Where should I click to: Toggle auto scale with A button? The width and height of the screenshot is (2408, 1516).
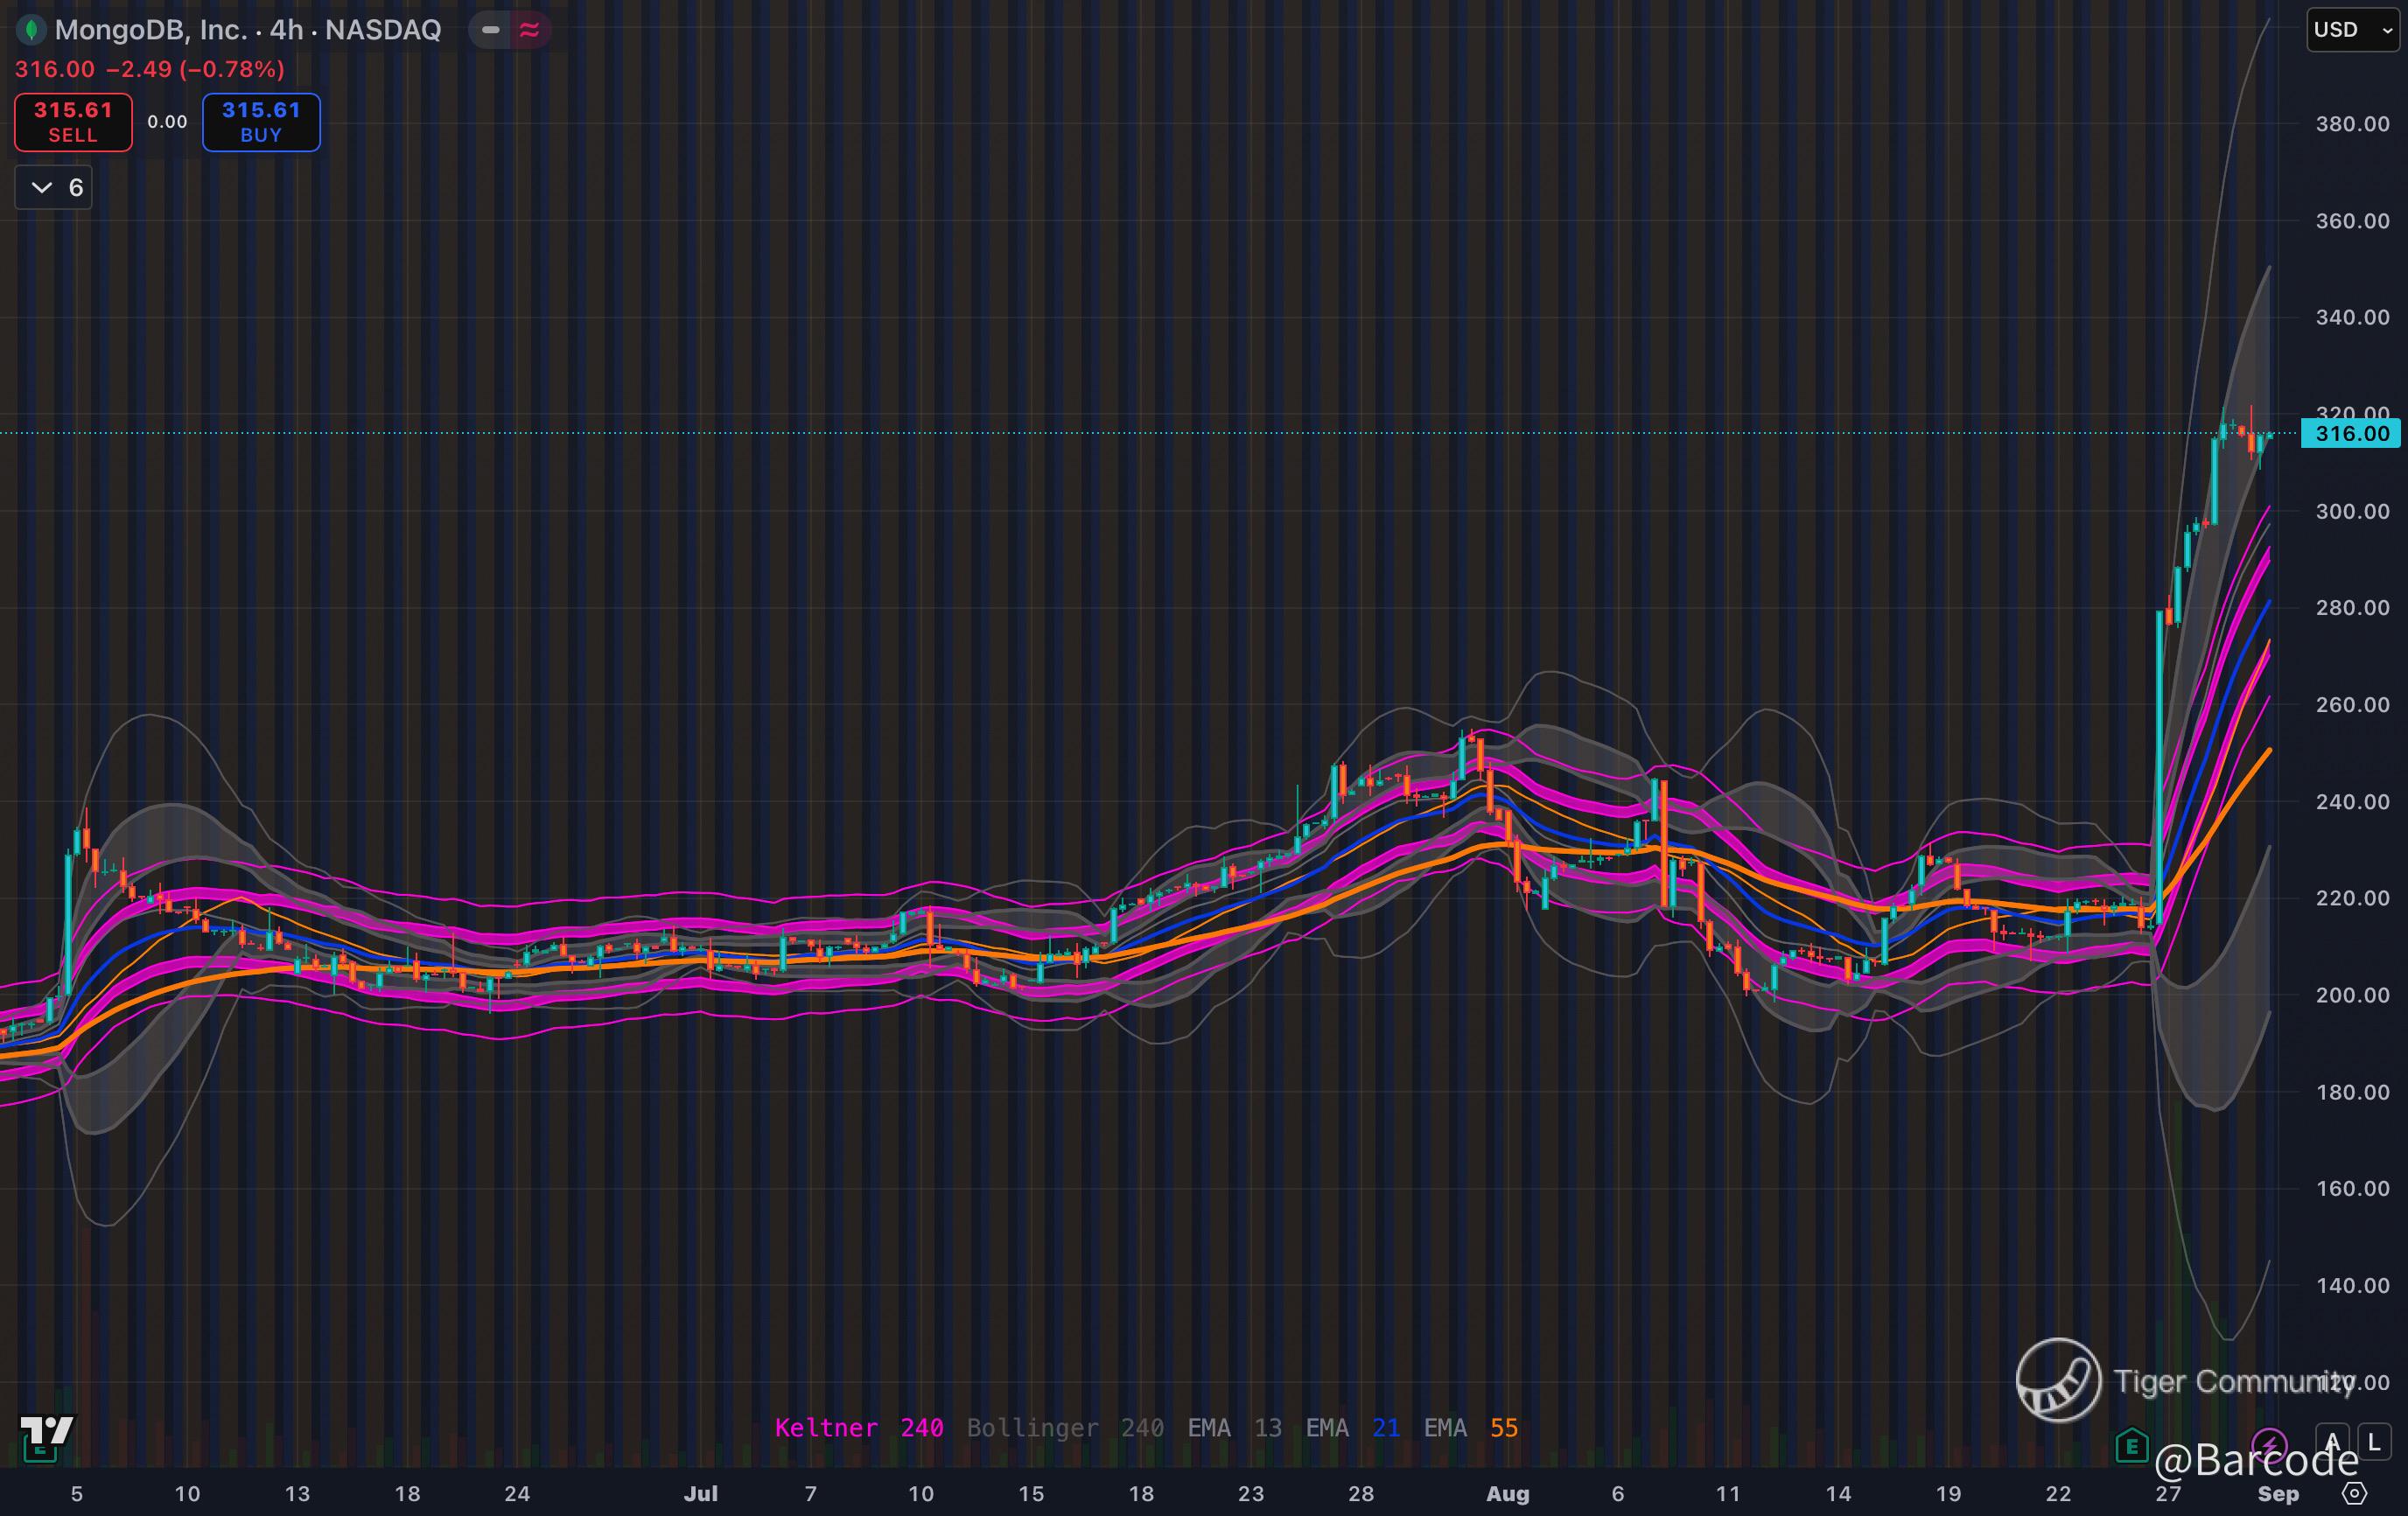(x=2332, y=1443)
